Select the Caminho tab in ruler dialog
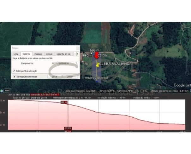The width and height of the screenshot is (191, 154). [27, 54]
